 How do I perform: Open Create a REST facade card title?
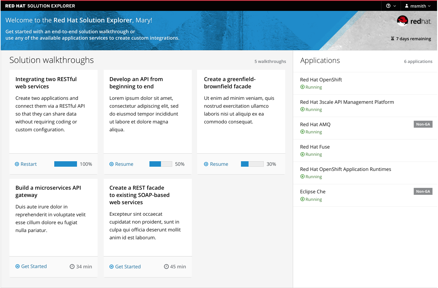coord(139,195)
